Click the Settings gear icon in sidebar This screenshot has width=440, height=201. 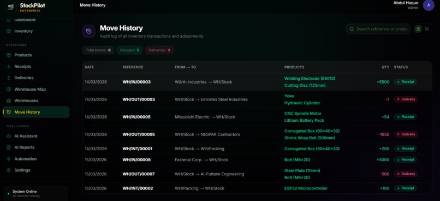tap(9, 170)
